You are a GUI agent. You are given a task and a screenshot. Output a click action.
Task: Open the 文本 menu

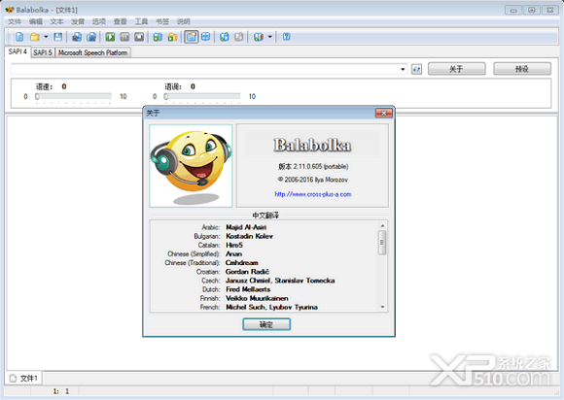(x=56, y=21)
